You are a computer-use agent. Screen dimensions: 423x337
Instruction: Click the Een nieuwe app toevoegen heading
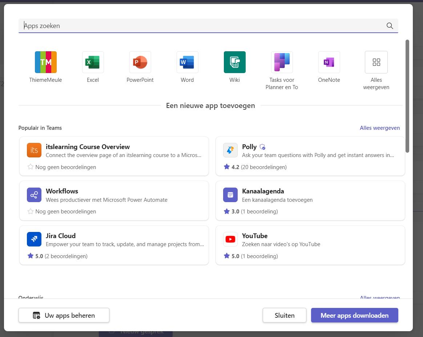pos(210,105)
